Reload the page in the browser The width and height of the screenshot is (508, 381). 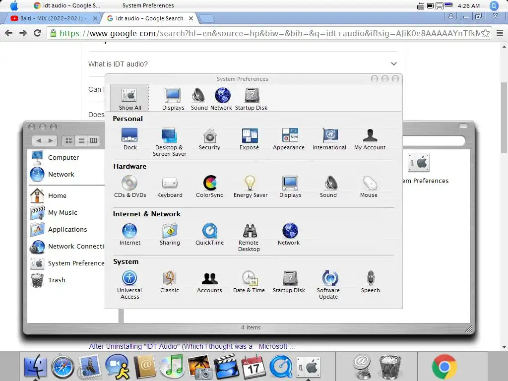click(x=38, y=33)
